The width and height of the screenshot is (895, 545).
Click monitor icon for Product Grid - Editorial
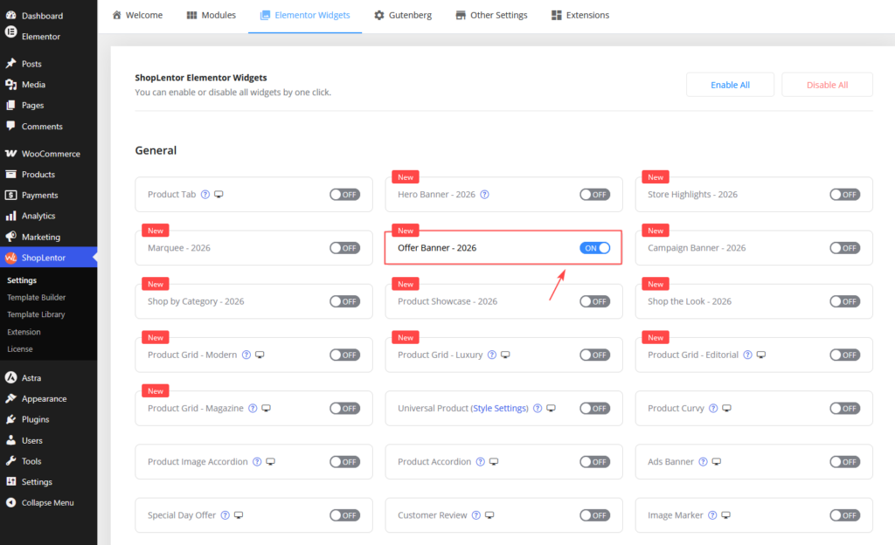point(761,355)
